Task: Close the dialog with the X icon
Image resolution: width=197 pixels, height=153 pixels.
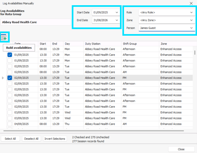Action: [x=191, y=4]
